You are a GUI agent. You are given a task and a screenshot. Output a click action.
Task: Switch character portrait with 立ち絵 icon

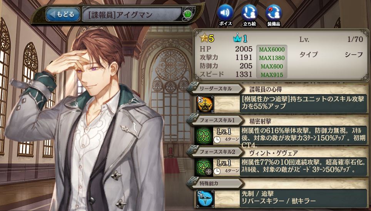(249, 12)
